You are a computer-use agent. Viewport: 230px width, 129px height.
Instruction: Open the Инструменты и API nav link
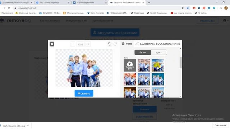coord(77,21)
